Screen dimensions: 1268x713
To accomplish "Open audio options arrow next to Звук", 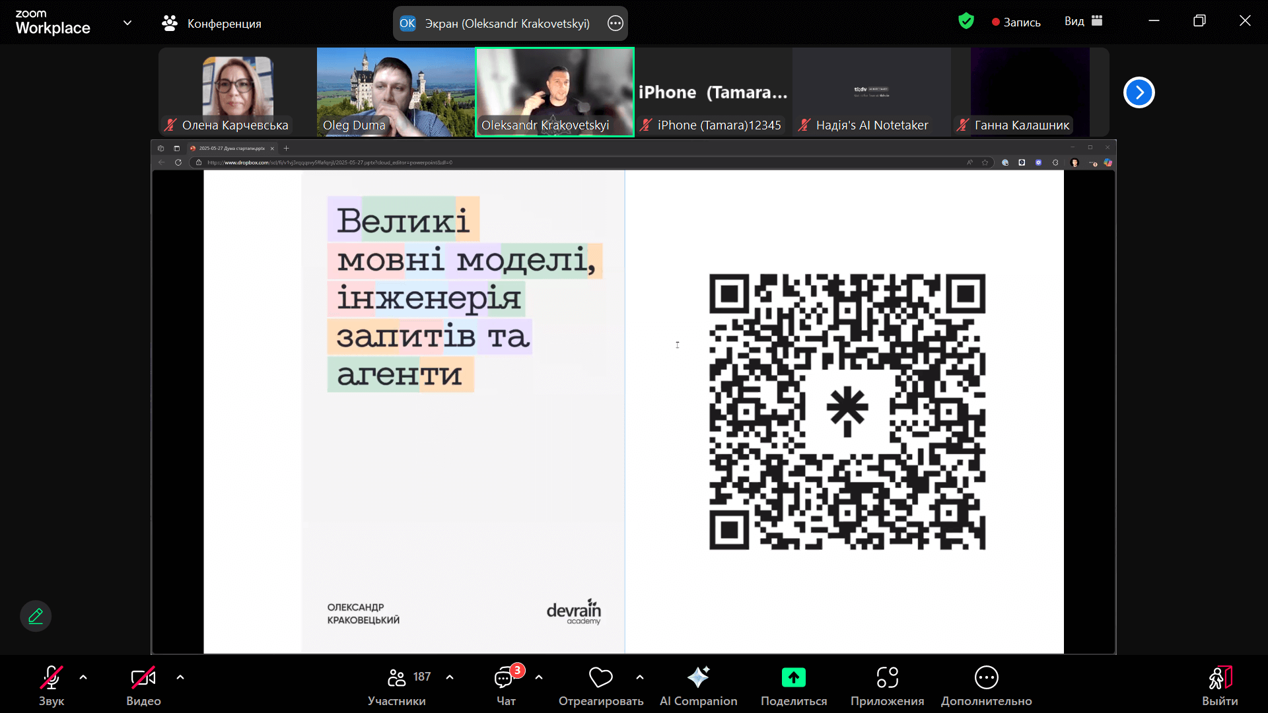I will (x=83, y=677).
